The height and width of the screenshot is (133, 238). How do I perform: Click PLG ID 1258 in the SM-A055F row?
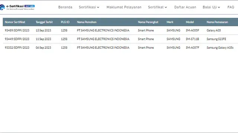(64, 30)
